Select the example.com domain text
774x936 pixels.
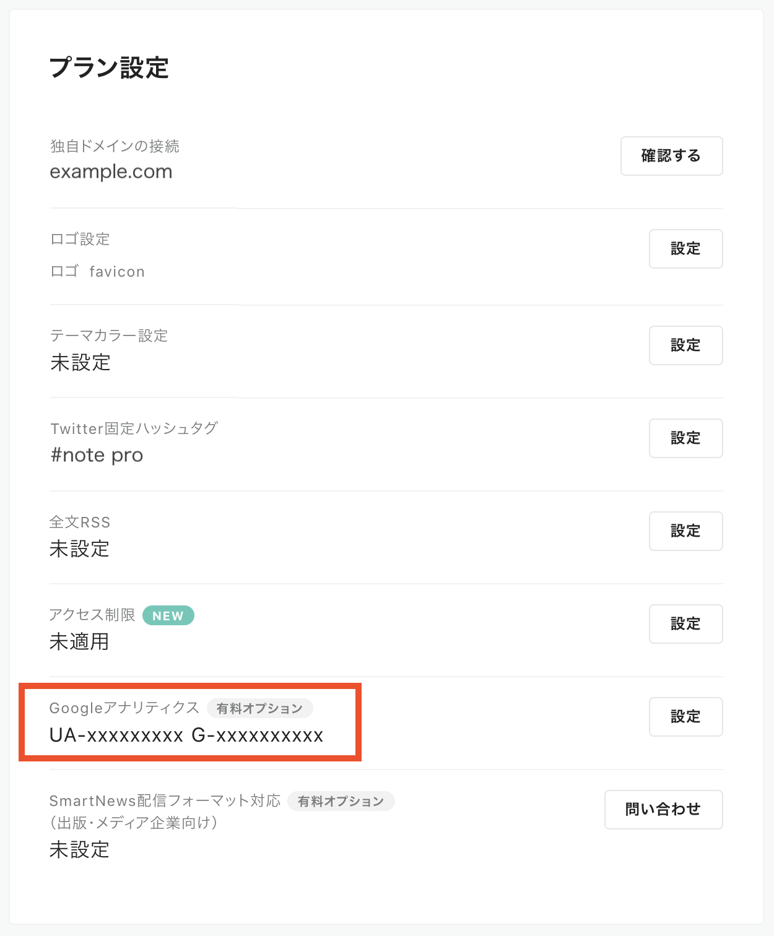tap(111, 171)
